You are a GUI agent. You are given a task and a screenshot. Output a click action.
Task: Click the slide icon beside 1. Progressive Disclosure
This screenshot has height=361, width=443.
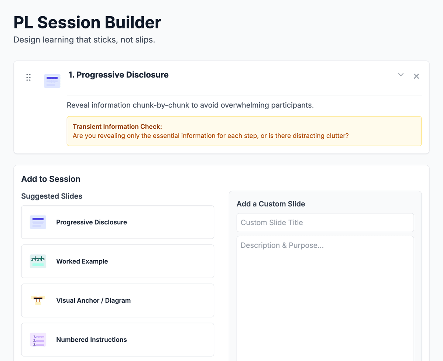tap(52, 81)
